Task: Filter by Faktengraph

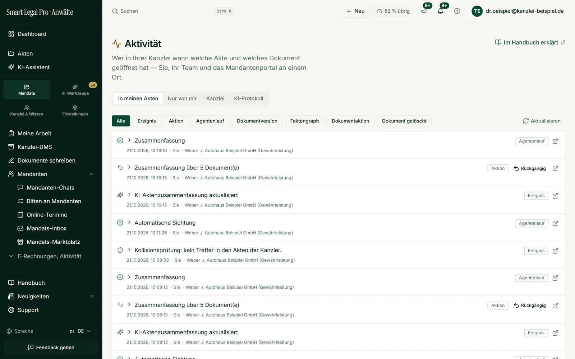Action: tap(304, 121)
